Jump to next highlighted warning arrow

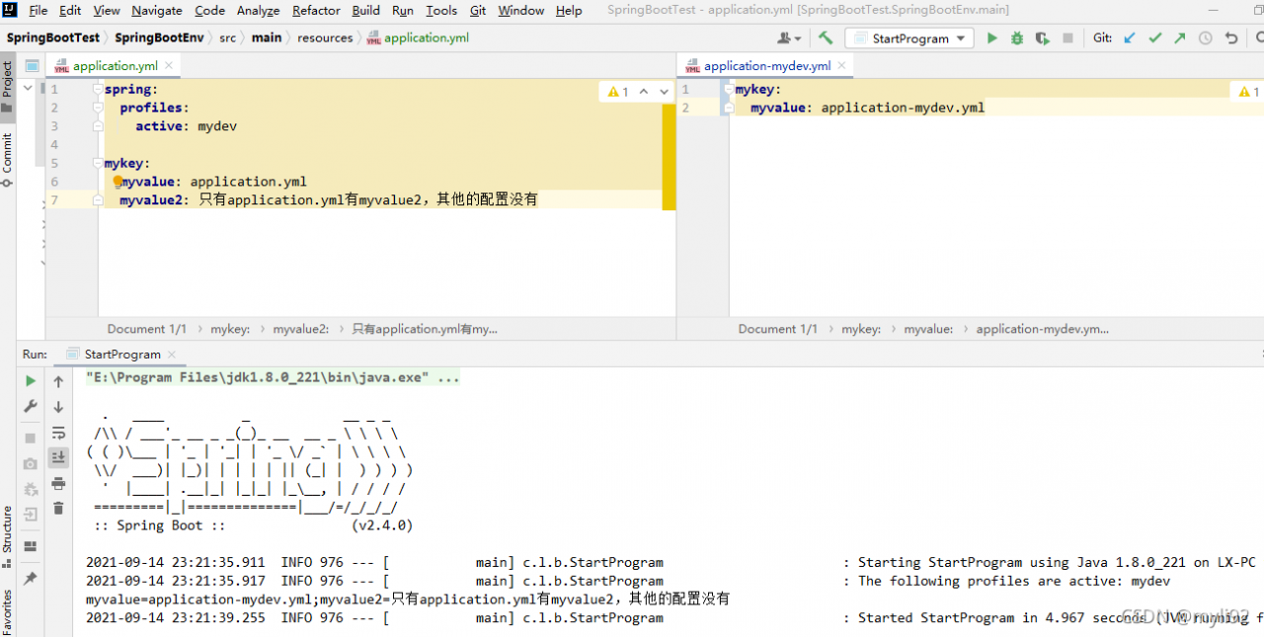pos(664,91)
